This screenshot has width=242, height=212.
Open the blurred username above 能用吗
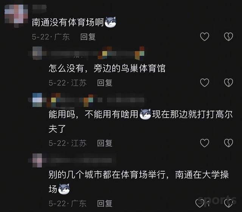pos(96,100)
